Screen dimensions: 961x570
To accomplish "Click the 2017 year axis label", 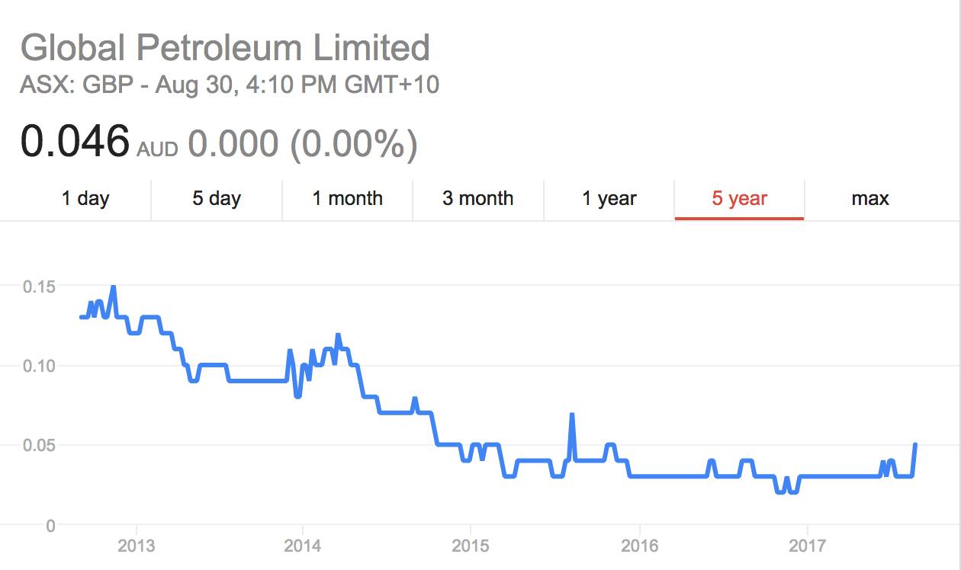I will point(807,546).
